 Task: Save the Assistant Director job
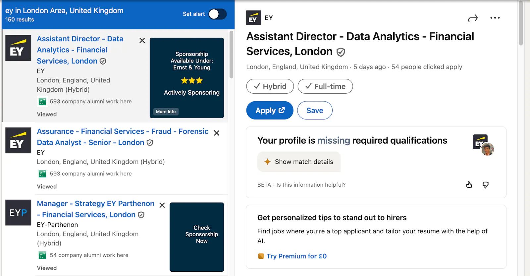click(315, 110)
